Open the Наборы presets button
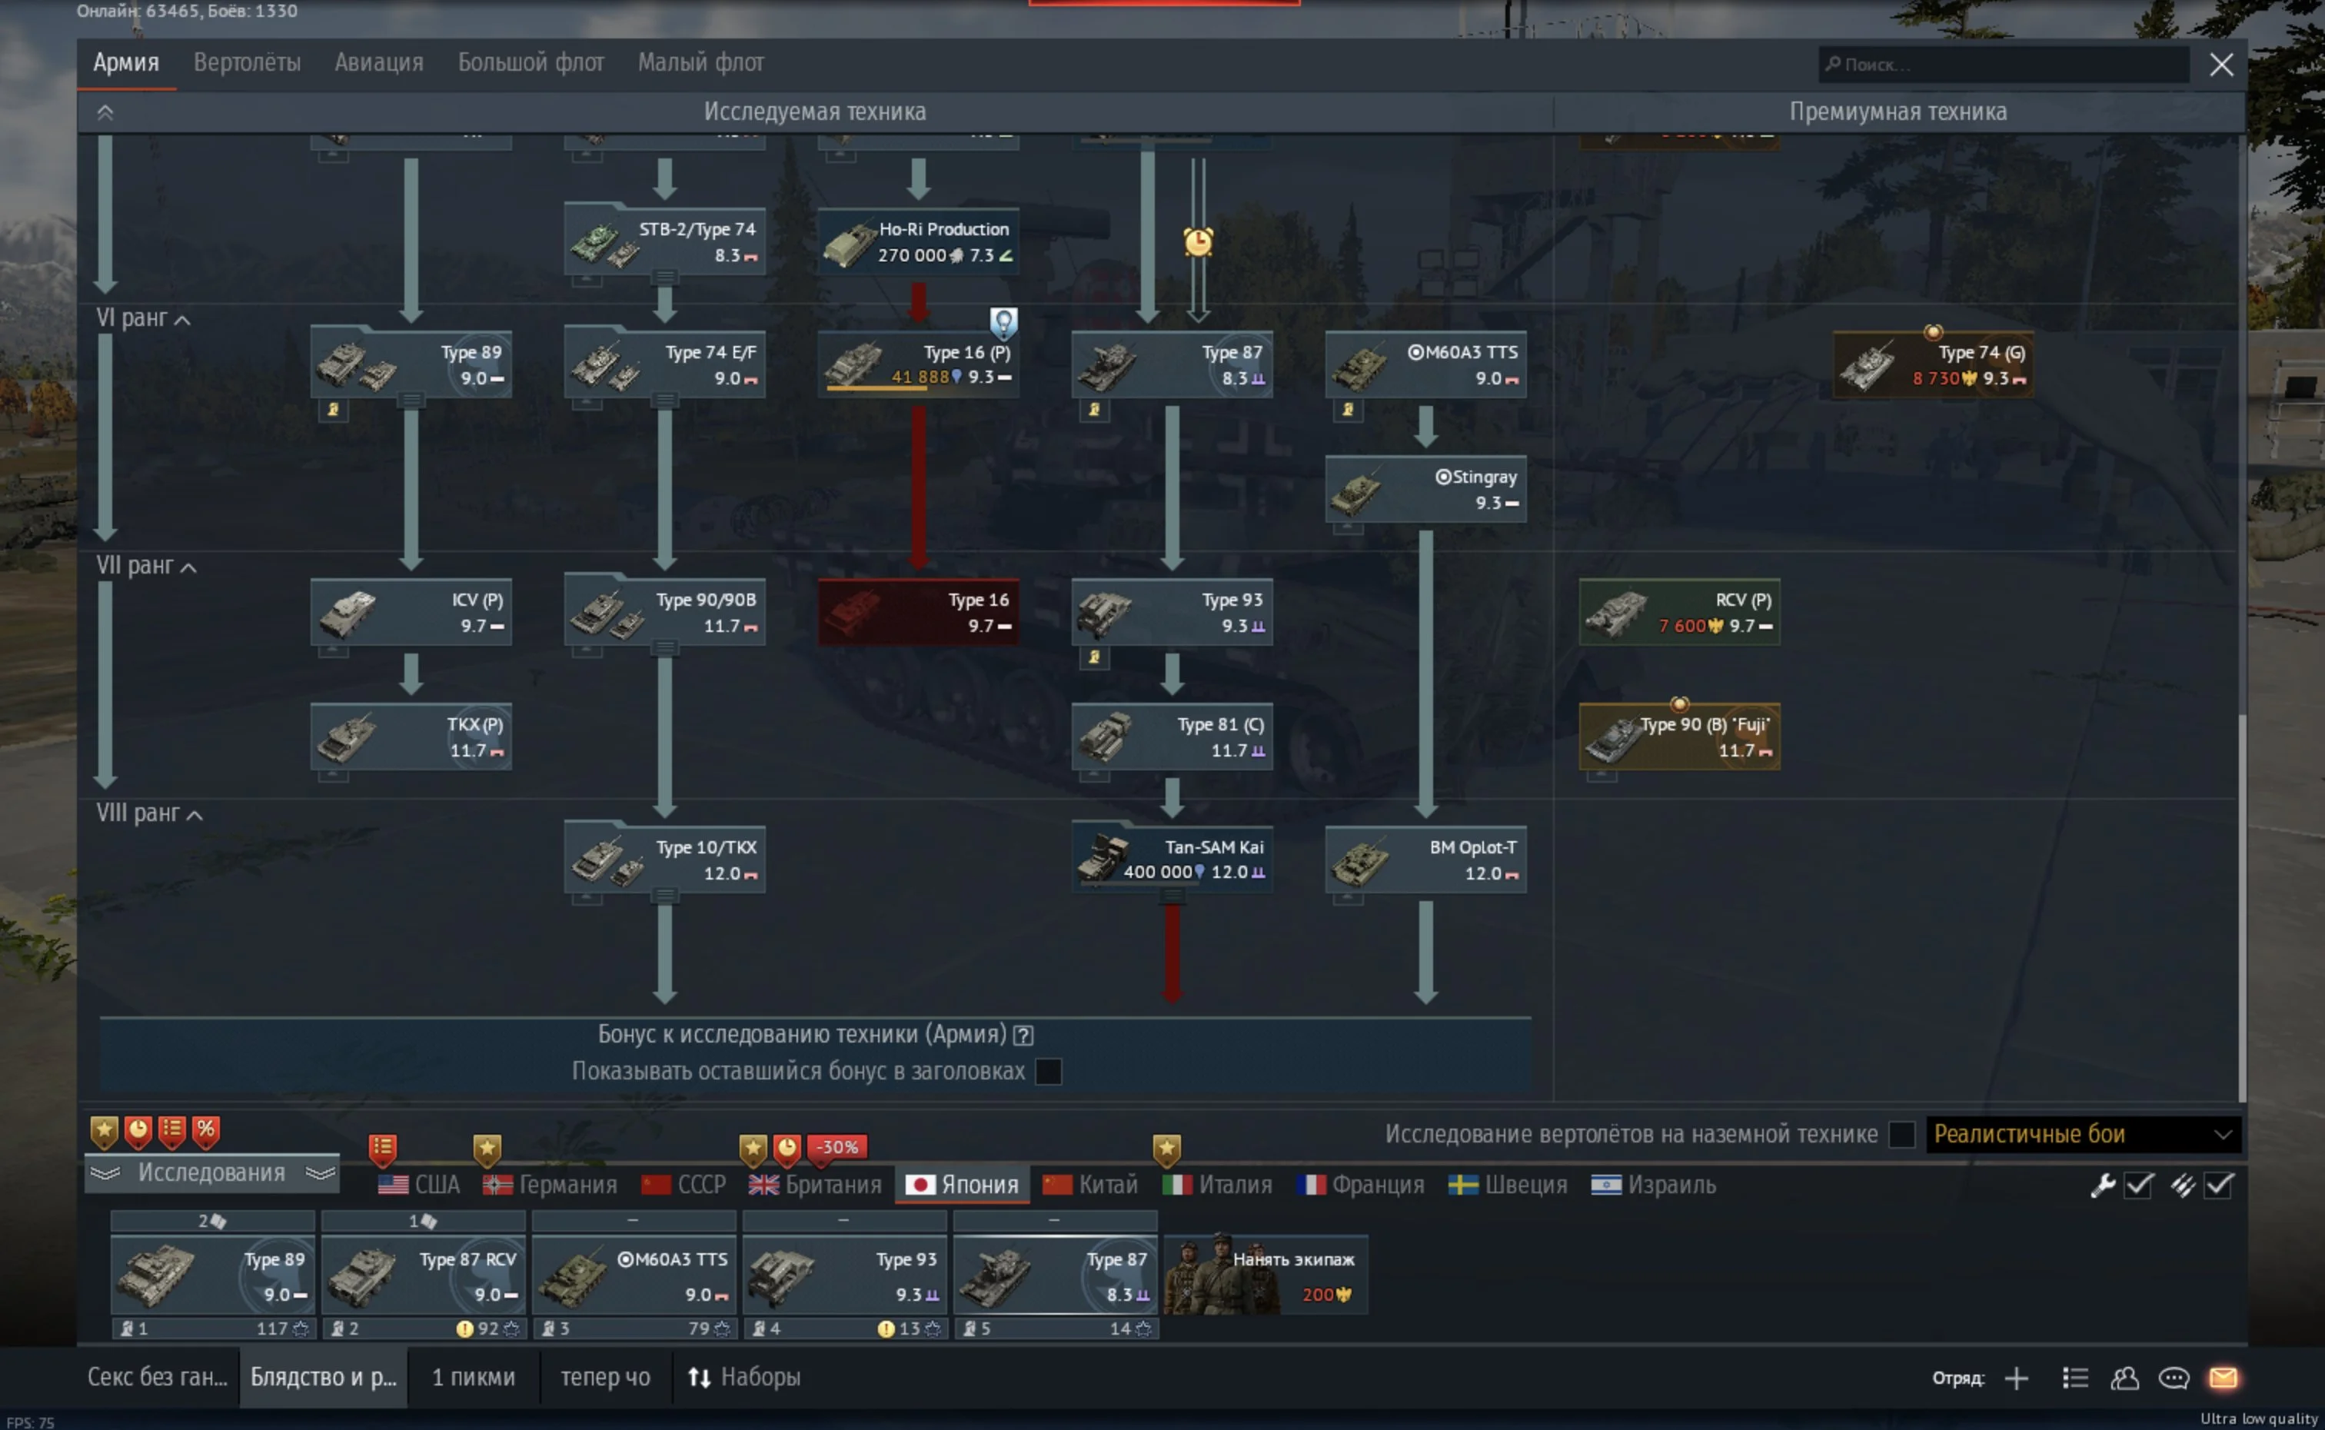 pyautogui.click(x=745, y=1377)
